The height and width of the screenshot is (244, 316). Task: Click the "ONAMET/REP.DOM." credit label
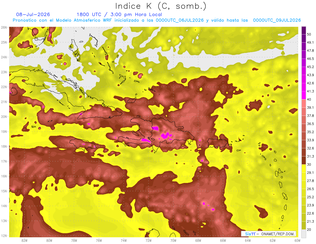coord(278,234)
